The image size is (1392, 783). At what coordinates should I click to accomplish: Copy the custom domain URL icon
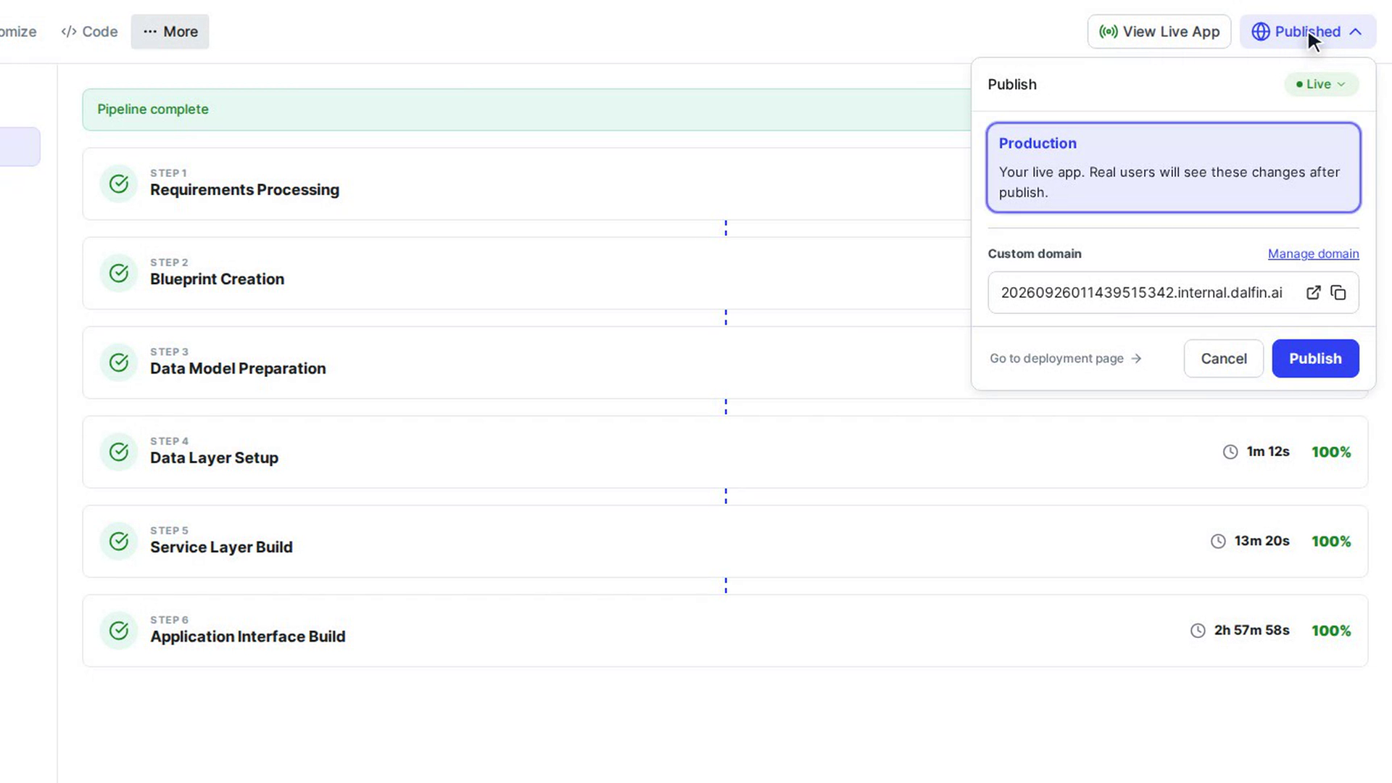click(1338, 293)
